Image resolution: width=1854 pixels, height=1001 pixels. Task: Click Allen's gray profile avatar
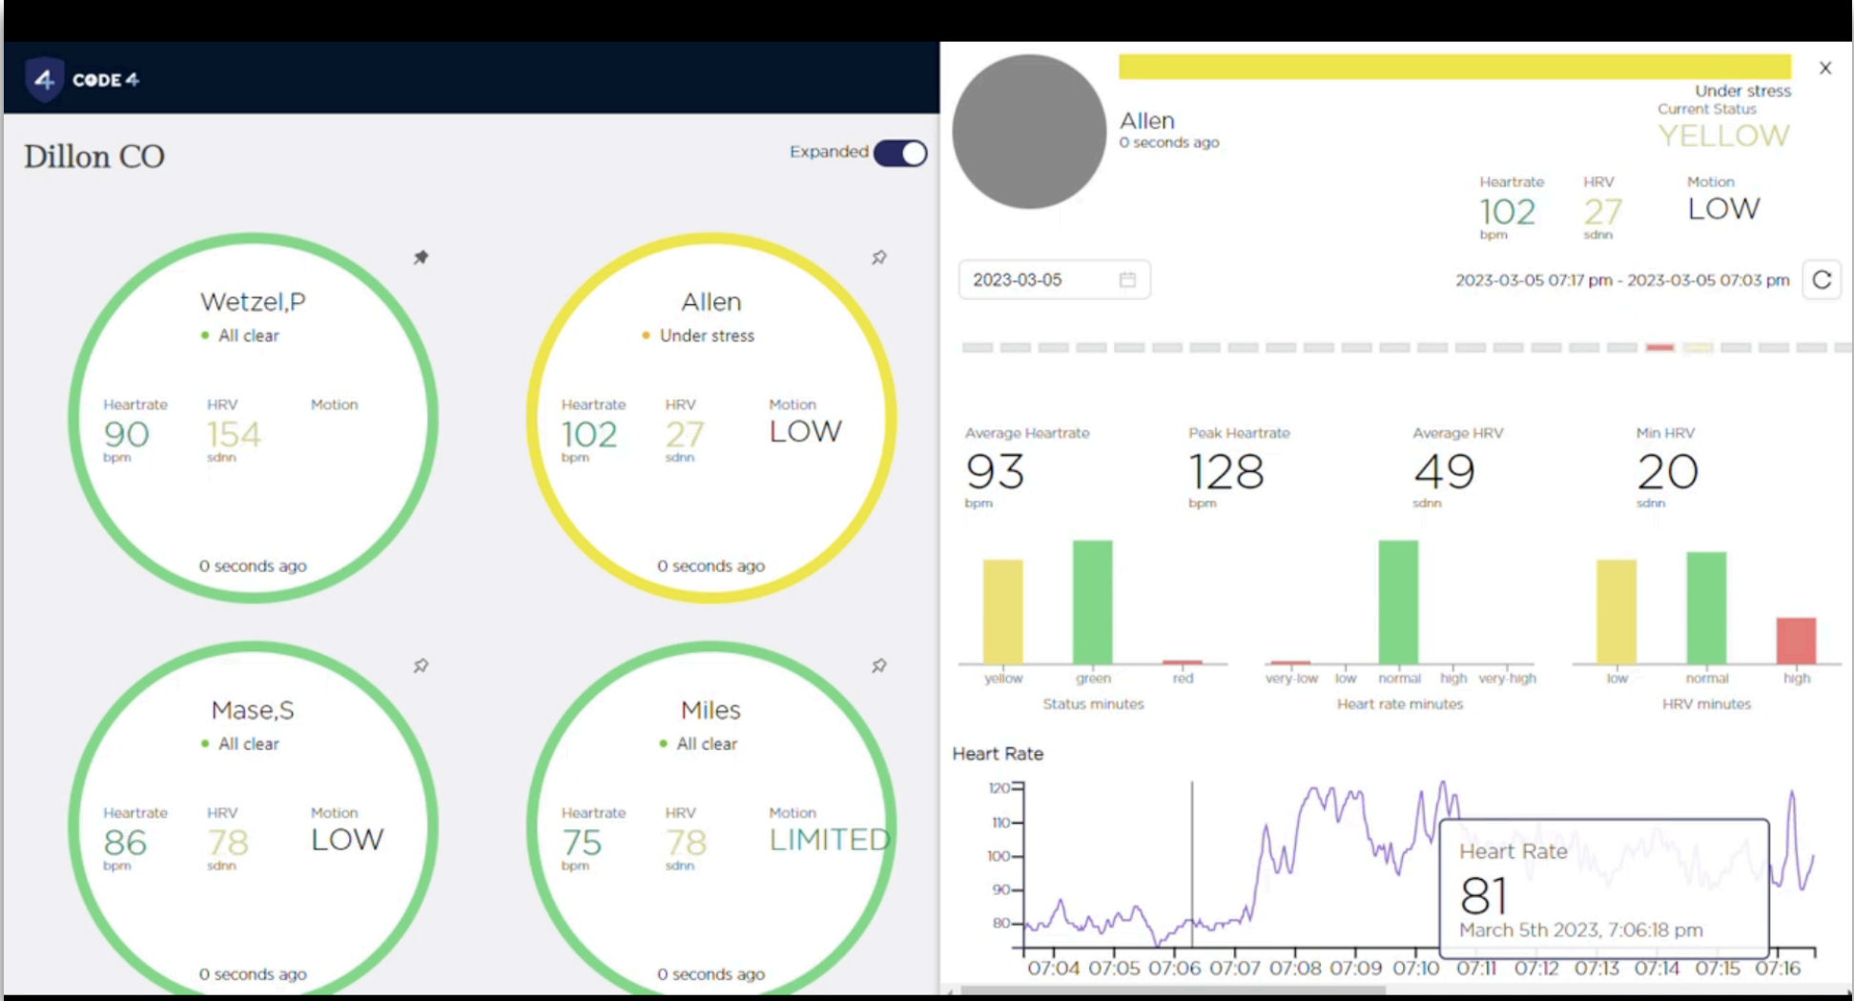1029,132
